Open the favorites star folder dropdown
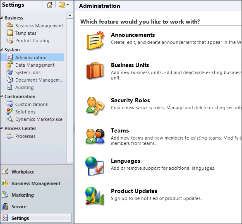This screenshot has width=242, height=224. (64, 5)
